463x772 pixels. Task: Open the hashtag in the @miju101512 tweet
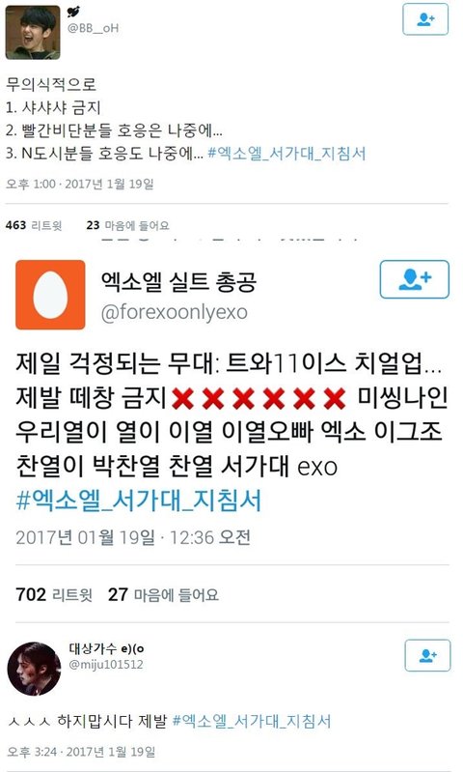(252, 722)
